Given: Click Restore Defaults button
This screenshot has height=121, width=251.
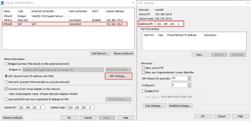Looking at the screenshot, I should (x=13, y=118).
